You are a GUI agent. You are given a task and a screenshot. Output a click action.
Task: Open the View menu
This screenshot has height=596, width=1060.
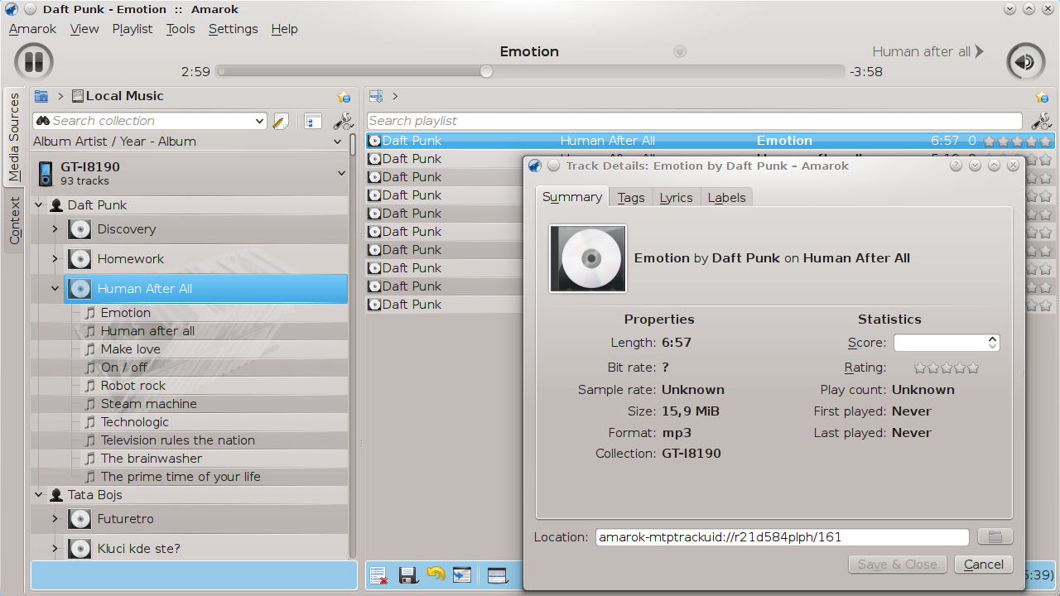point(84,29)
